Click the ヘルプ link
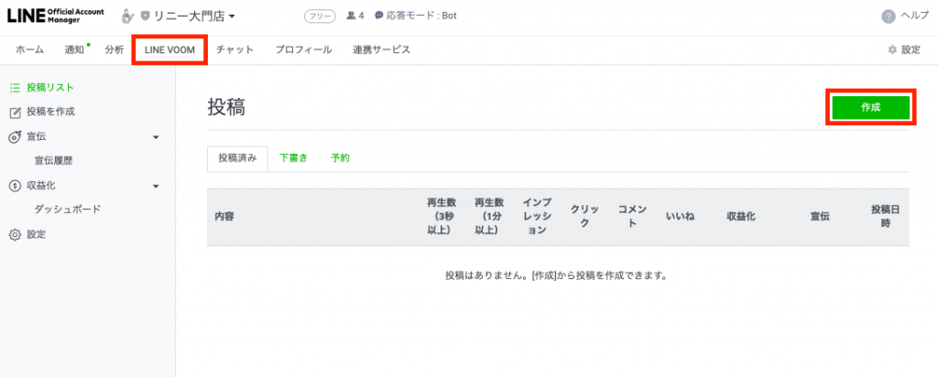Viewport: 938px width, 377px height. coord(915,16)
